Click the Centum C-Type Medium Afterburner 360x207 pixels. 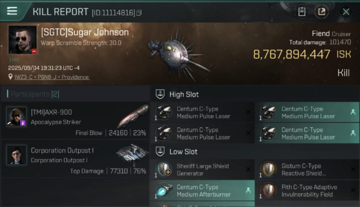[203, 191]
